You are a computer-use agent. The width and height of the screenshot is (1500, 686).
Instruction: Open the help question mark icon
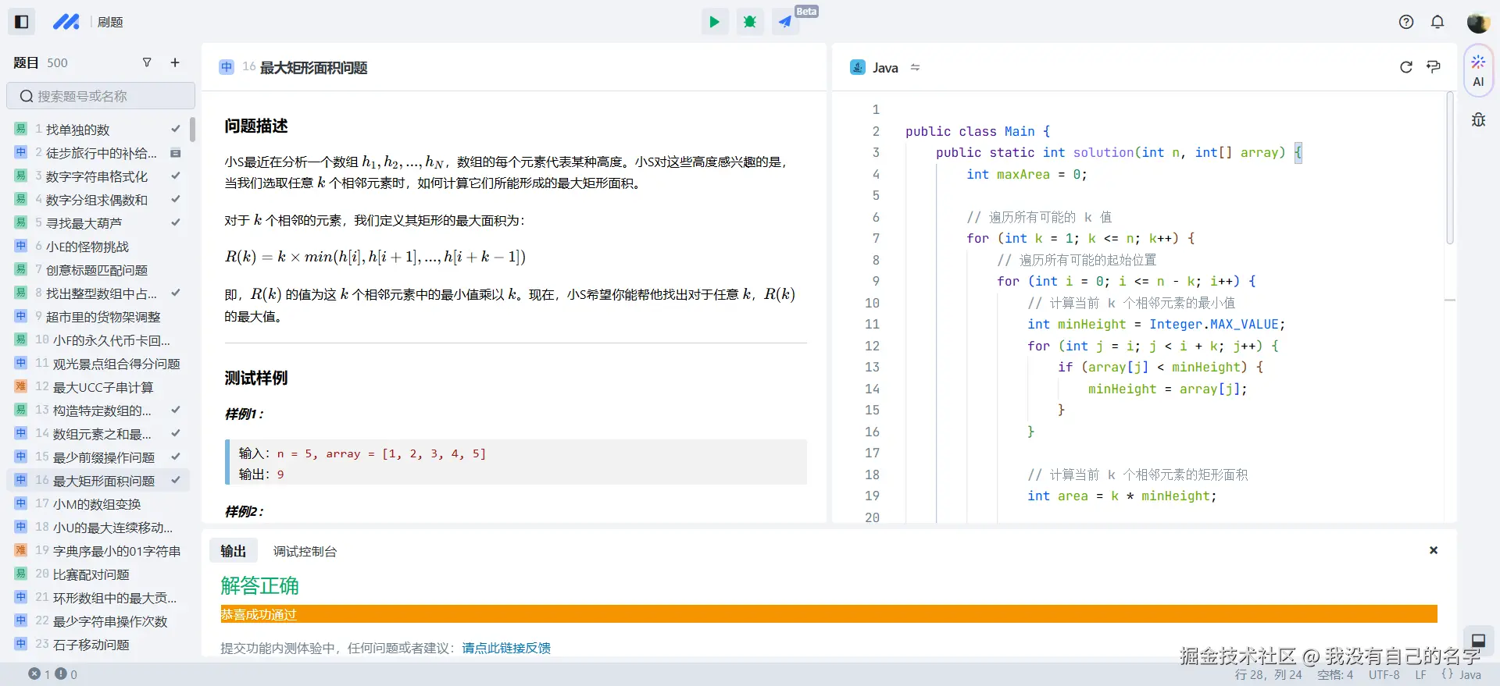point(1406,22)
